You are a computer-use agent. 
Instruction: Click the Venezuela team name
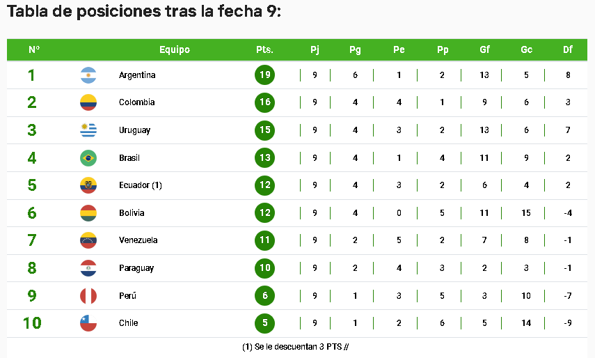[138, 240]
